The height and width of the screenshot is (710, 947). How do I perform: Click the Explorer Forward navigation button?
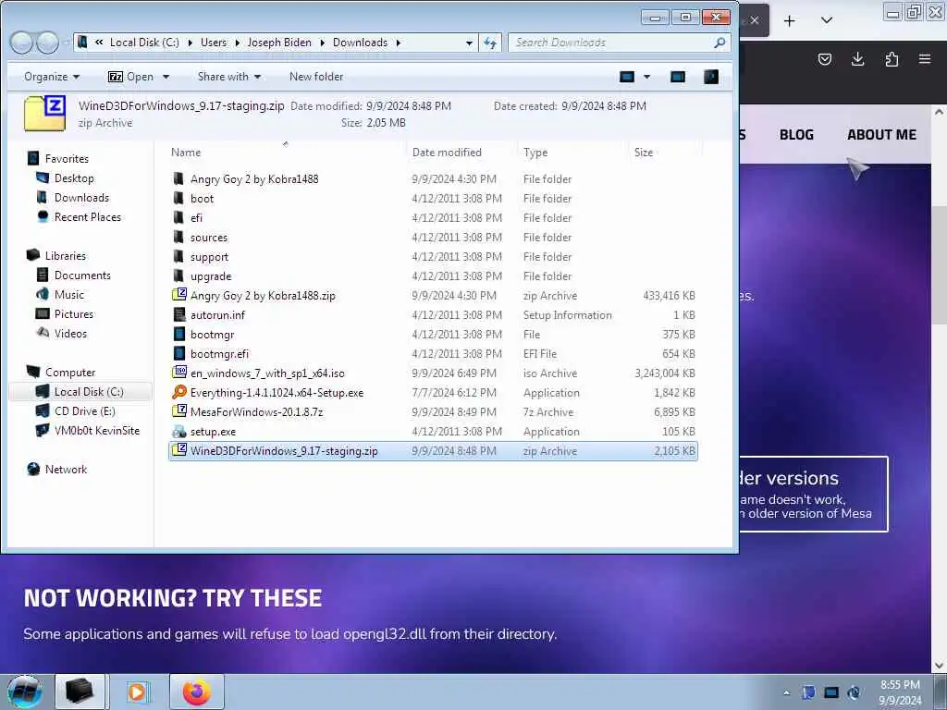[48, 43]
